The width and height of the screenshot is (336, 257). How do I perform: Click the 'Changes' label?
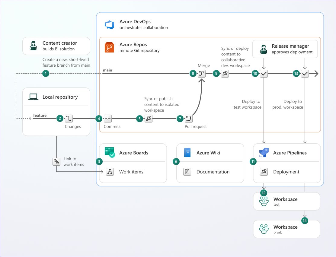point(73,127)
